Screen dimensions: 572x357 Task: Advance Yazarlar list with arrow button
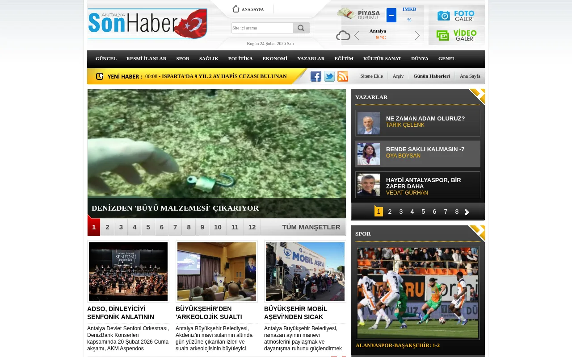pyautogui.click(x=467, y=212)
